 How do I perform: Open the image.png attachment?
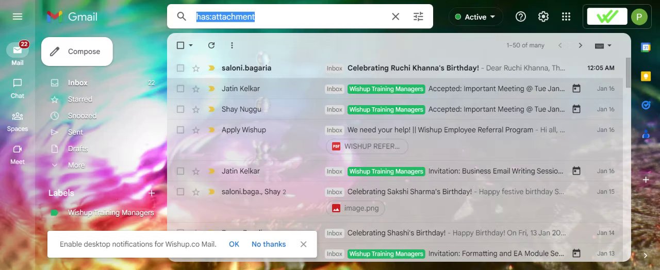click(356, 208)
